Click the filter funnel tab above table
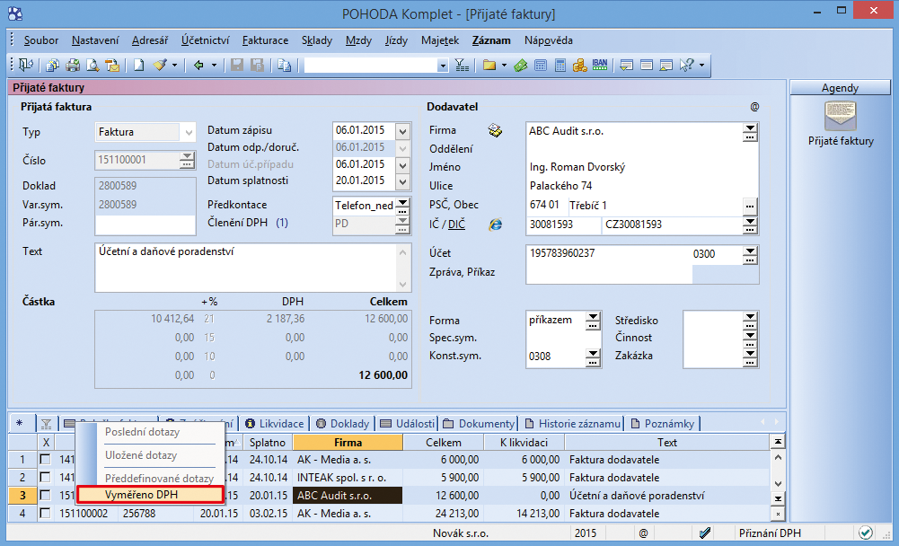Screen dimensions: 899x546 point(47,424)
